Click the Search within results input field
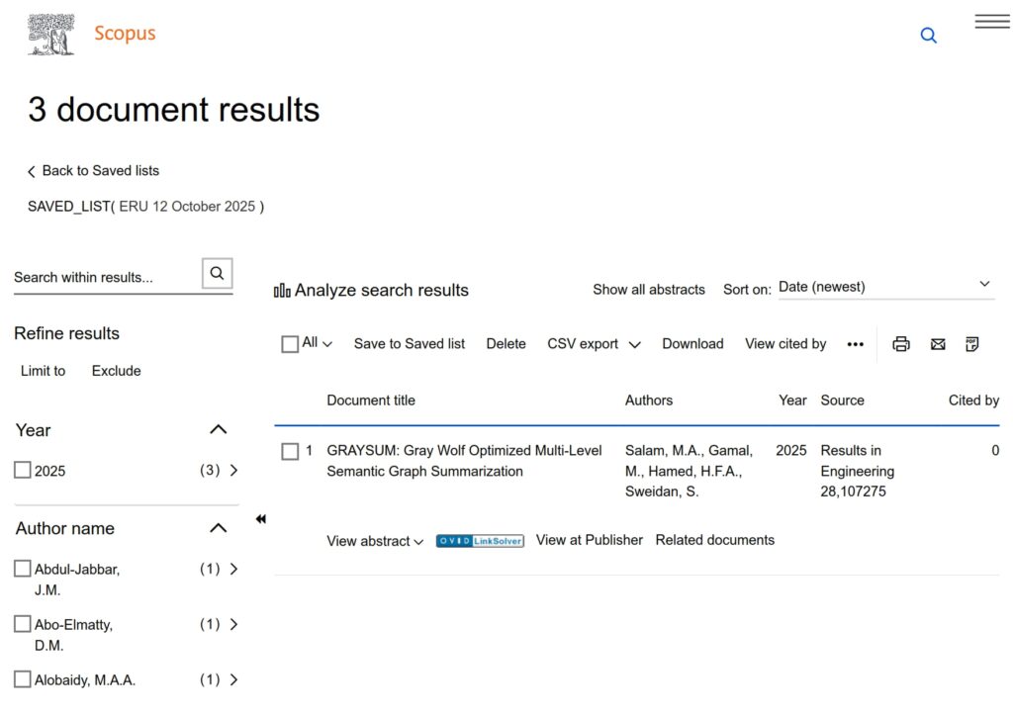1013x715 pixels. (x=104, y=277)
